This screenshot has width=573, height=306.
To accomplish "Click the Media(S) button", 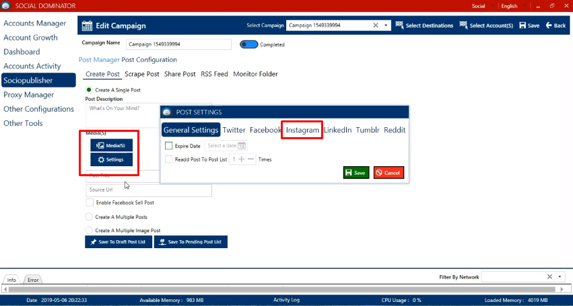I will [x=112, y=145].
